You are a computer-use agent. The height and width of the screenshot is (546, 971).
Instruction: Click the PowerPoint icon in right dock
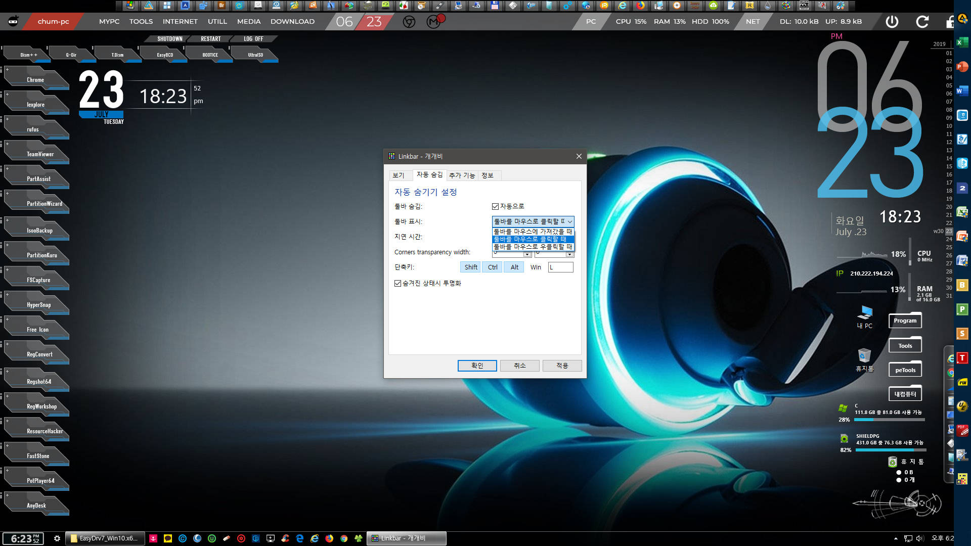click(x=962, y=67)
